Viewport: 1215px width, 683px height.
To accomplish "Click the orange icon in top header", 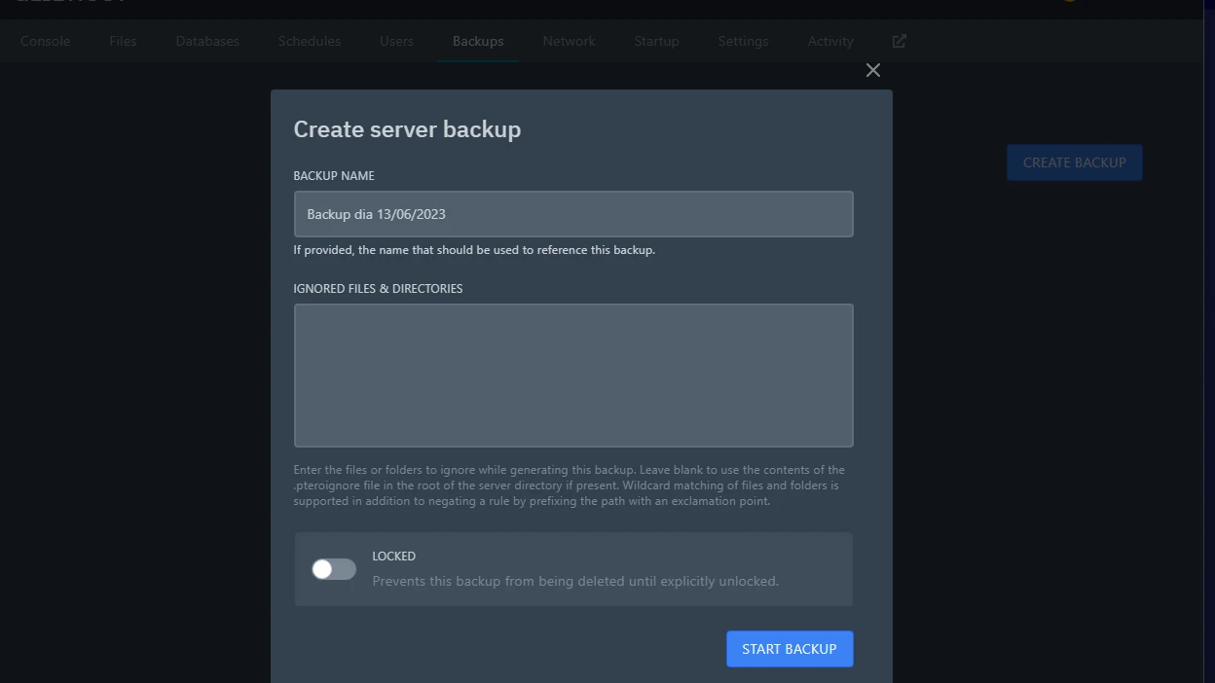I will (x=1069, y=2).
